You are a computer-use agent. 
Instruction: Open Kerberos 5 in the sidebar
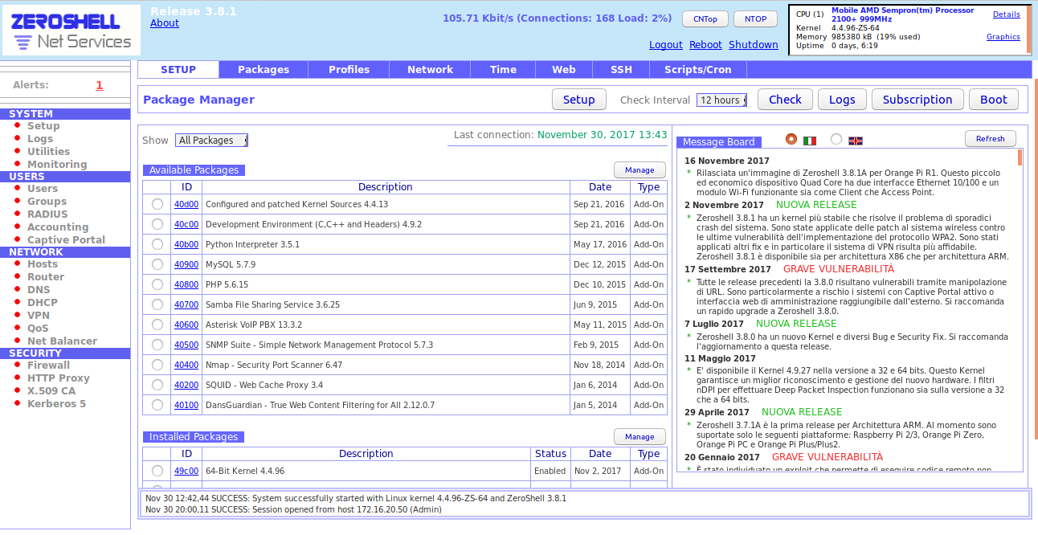[x=56, y=404]
